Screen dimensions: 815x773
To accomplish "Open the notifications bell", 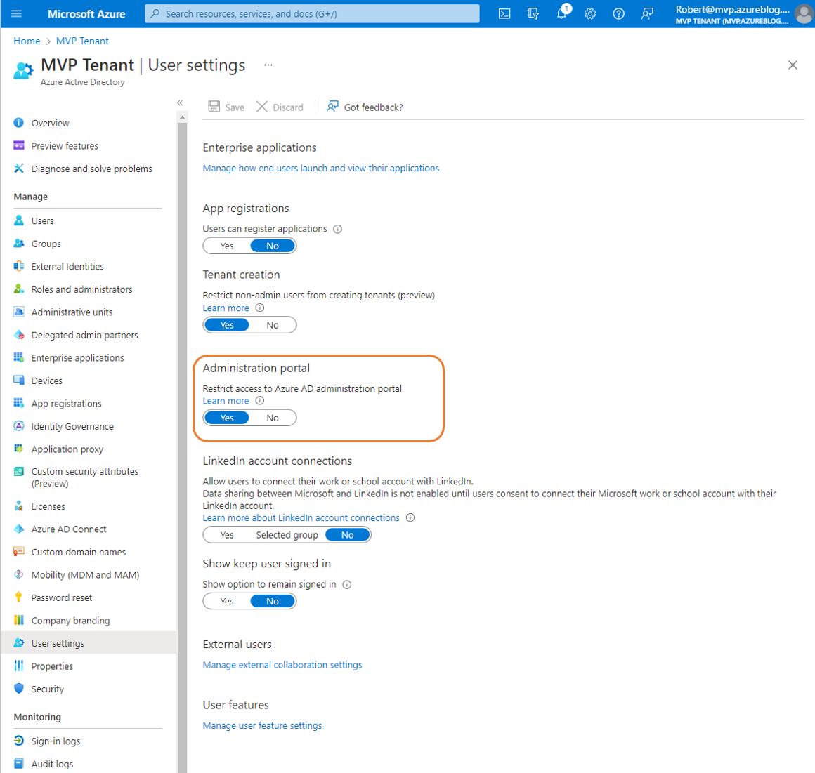I will [561, 13].
